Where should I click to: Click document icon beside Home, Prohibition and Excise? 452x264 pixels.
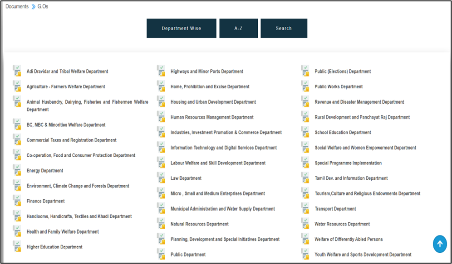coord(161,86)
